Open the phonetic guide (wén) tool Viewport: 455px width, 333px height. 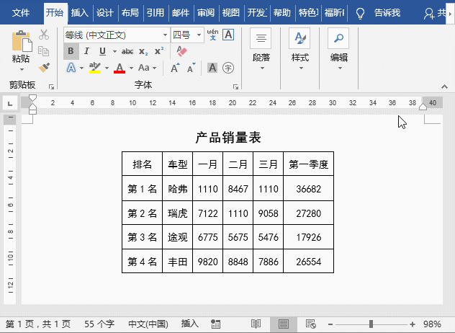click(x=212, y=35)
